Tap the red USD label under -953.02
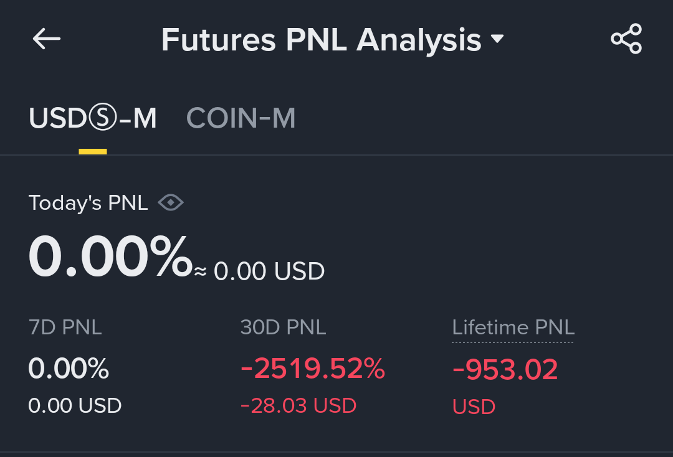 tap(474, 407)
